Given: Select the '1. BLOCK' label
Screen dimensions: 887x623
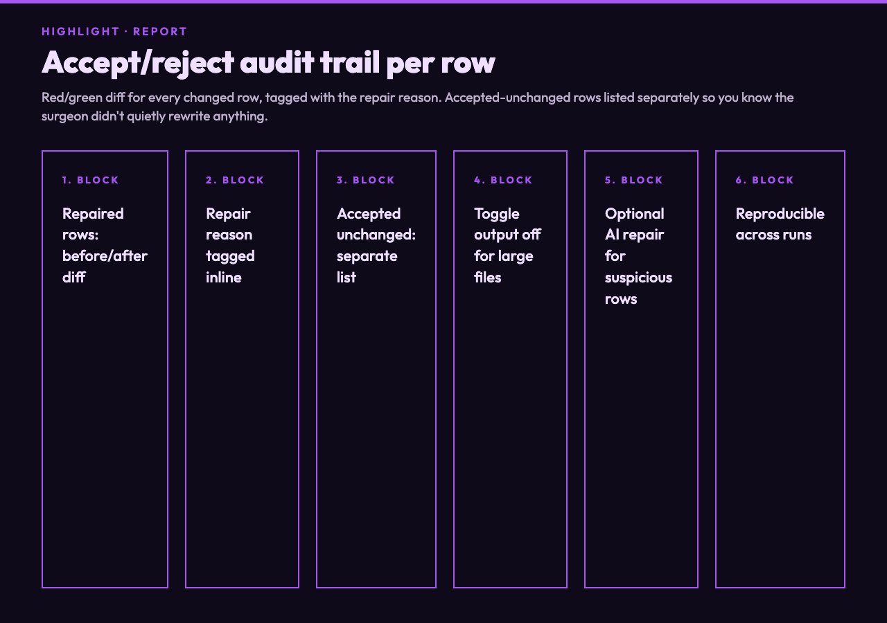Looking at the screenshot, I should point(91,180).
